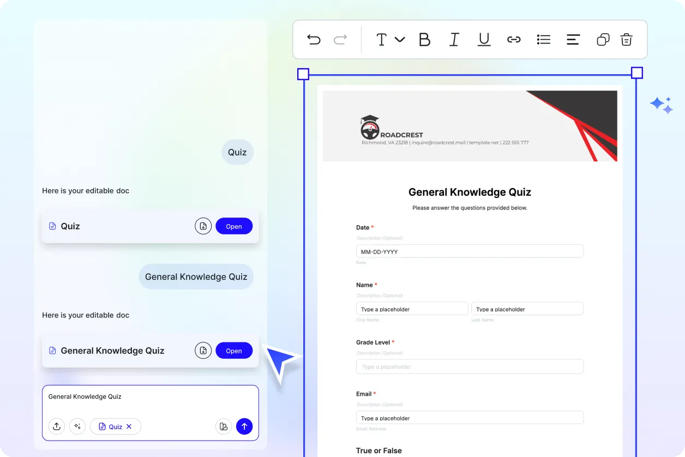Click the Grade Level input field
Image resolution: width=685 pixels, height=457 pixels.
[x=470, y=366]
